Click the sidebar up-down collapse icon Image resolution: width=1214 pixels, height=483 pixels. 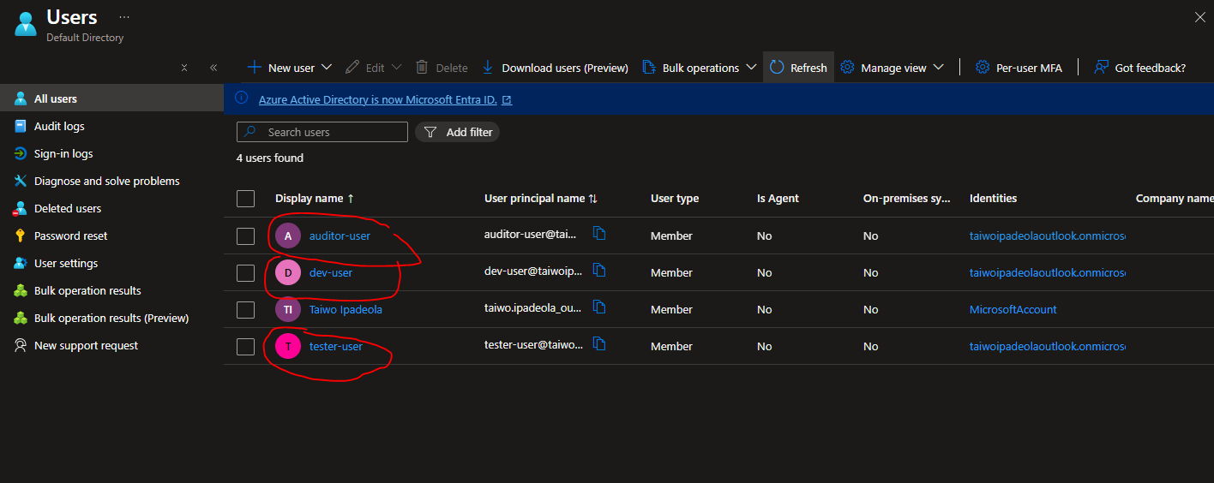point(184,68)
